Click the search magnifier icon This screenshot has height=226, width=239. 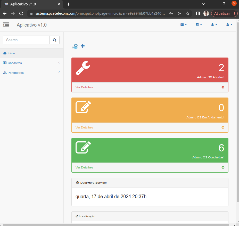[x=54, y=40]
